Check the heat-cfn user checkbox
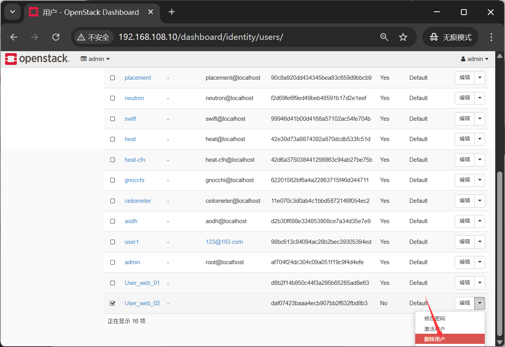This screenshot has width=505, height=347. (x=113, y=160)
